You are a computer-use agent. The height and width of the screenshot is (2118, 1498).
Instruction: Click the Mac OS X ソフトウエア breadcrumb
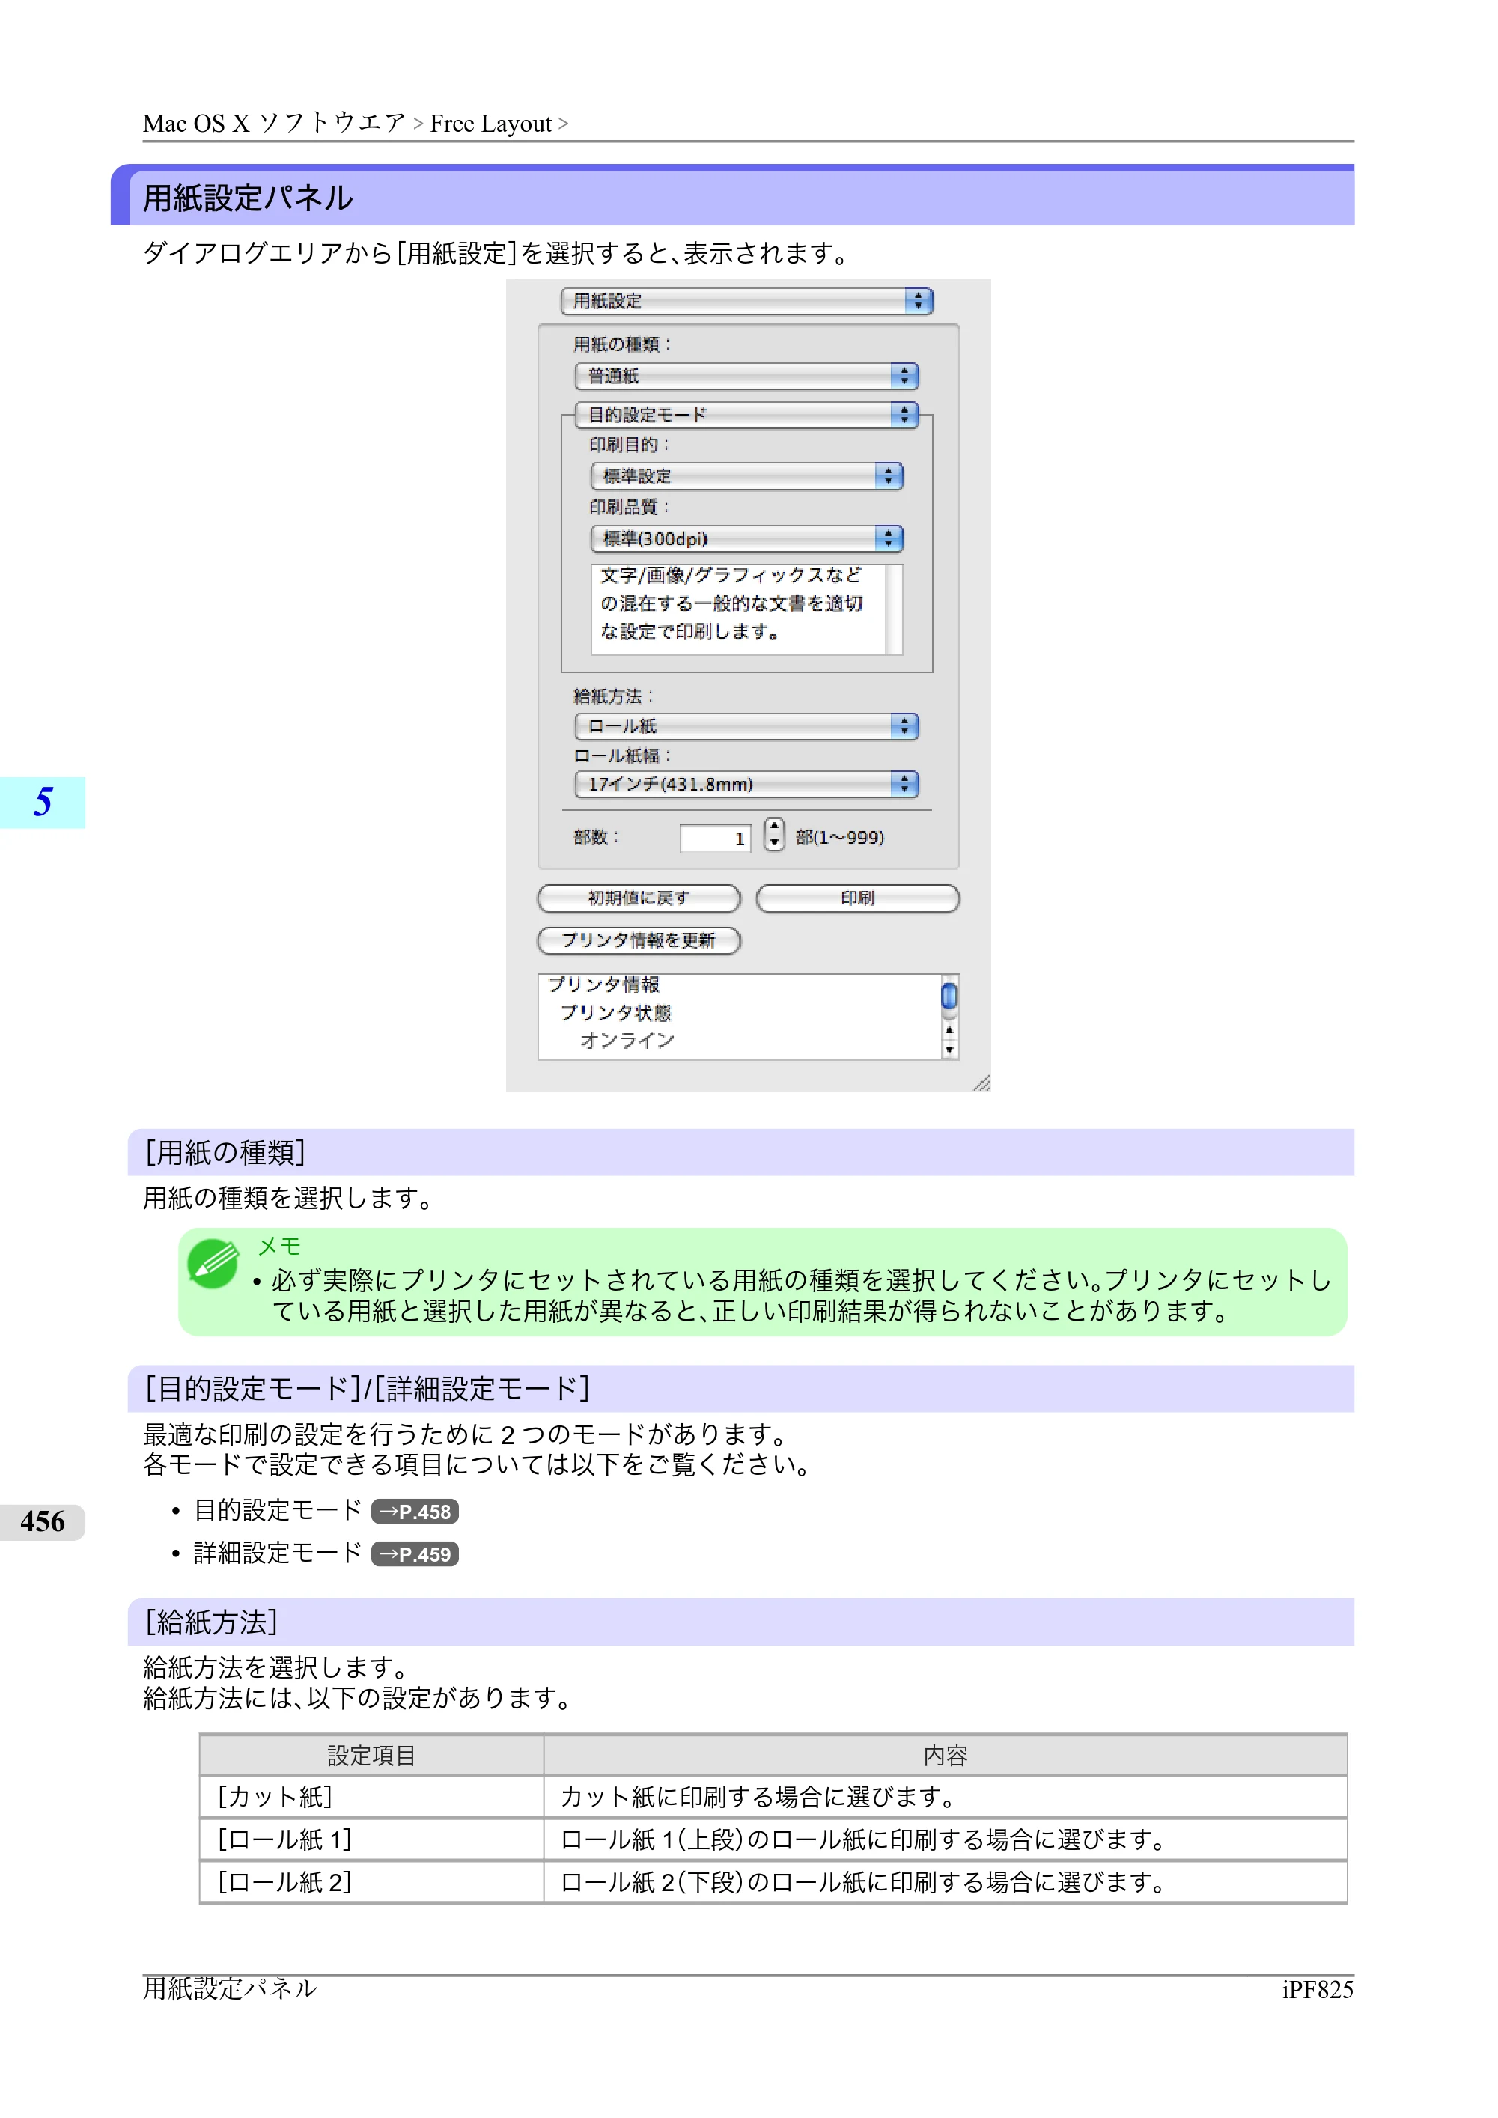click(275, 123)
